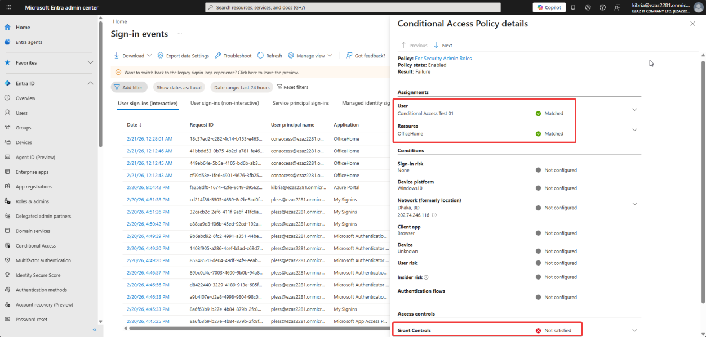Open the settings gear icon in header

588,7
